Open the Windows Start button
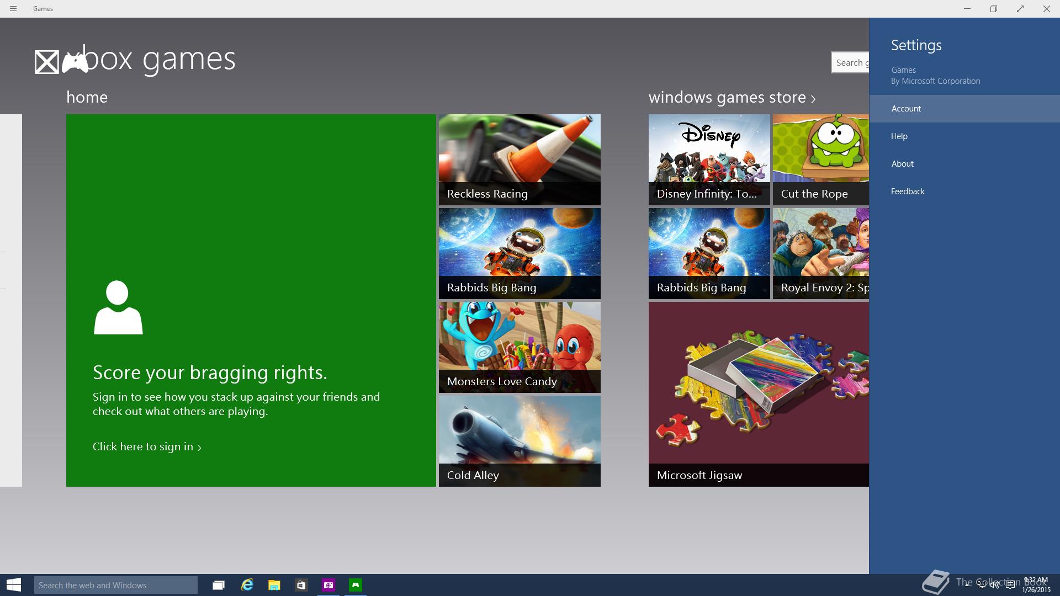 coord(14,585)
